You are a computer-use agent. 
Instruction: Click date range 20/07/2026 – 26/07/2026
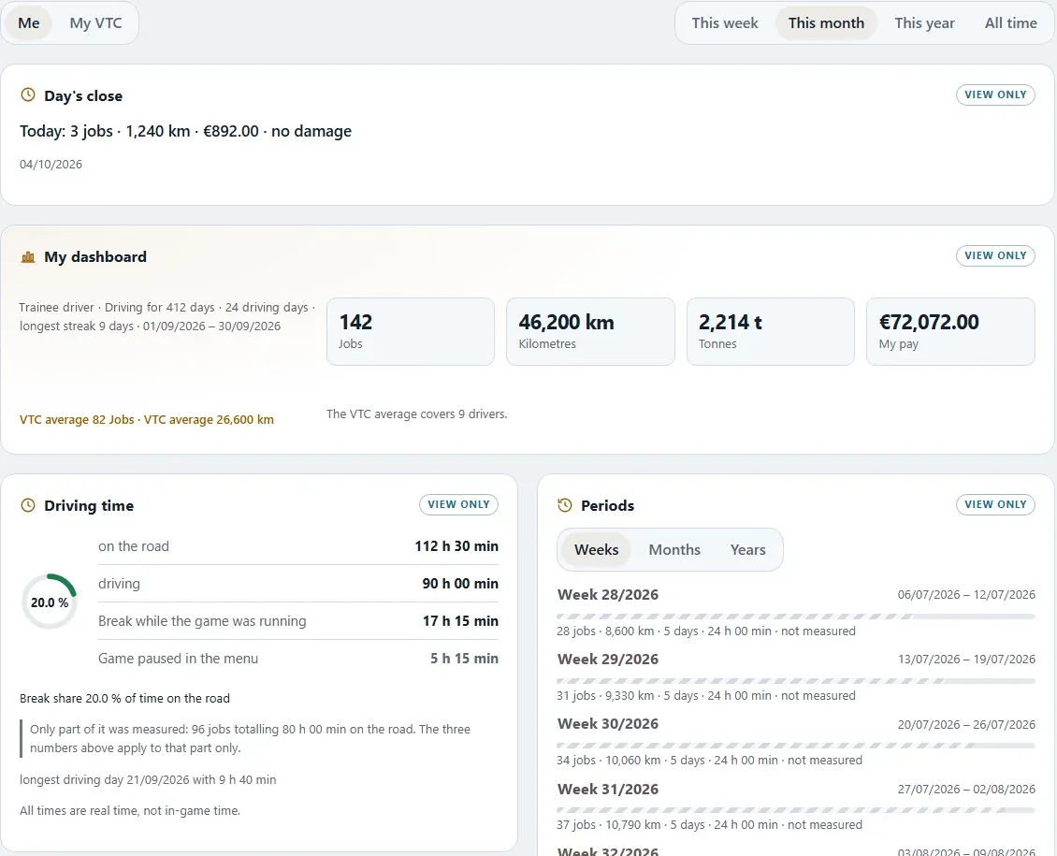tap(966, 725)
